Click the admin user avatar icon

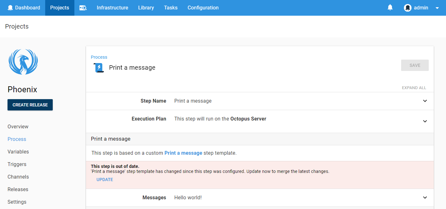[x=407, y=8]
